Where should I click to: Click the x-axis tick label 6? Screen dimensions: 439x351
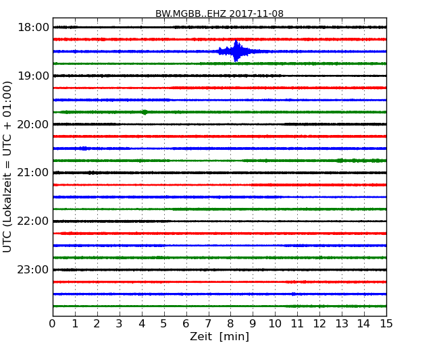(x=186, y=324)
